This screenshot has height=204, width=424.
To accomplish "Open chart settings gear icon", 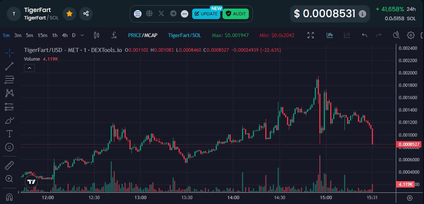I will 411,35.
